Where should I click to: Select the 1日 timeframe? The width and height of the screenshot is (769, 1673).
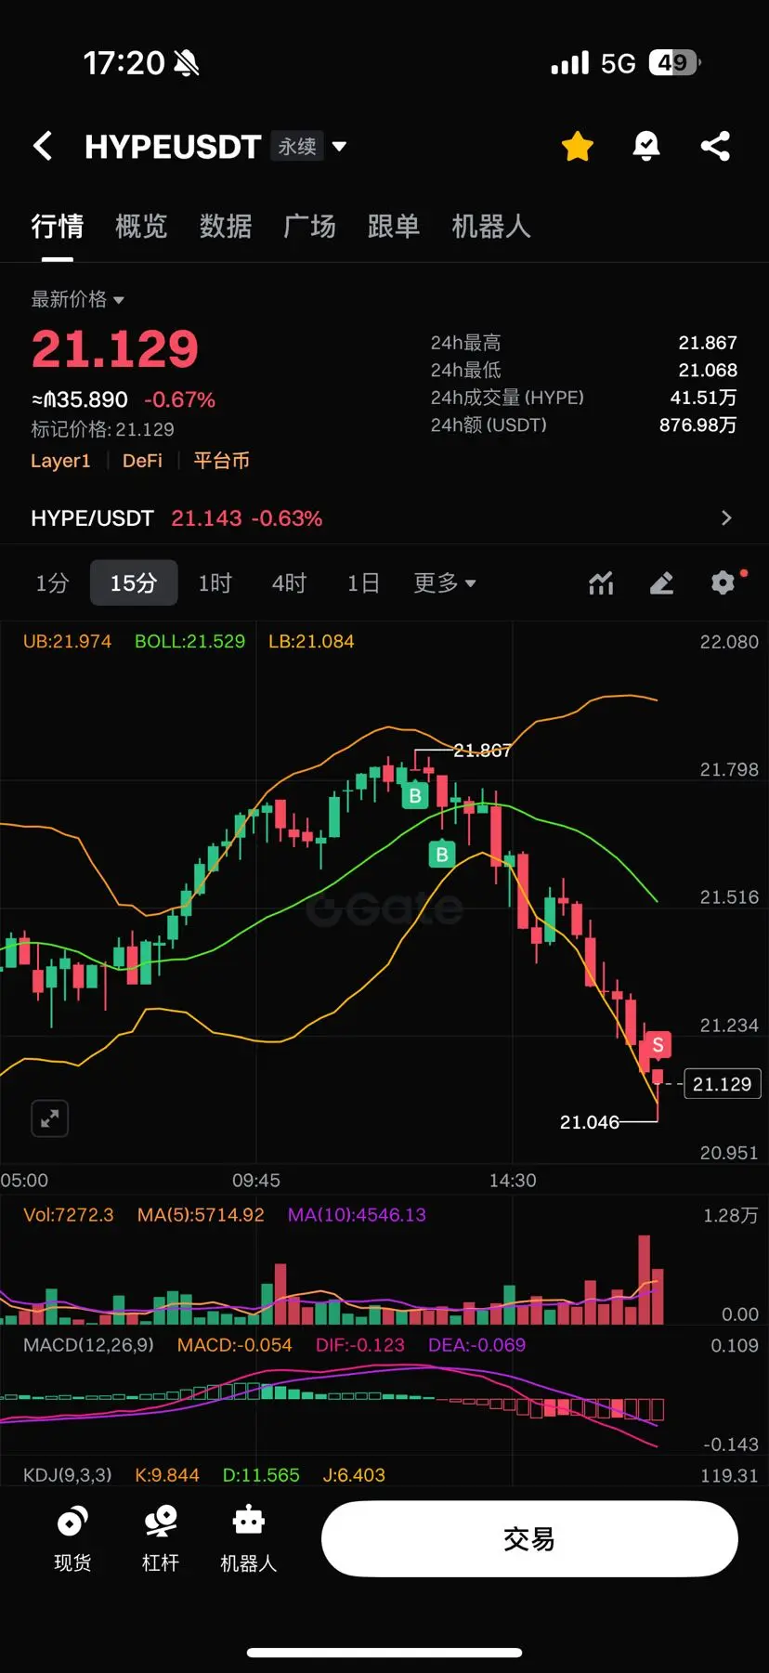click(363, 583)
